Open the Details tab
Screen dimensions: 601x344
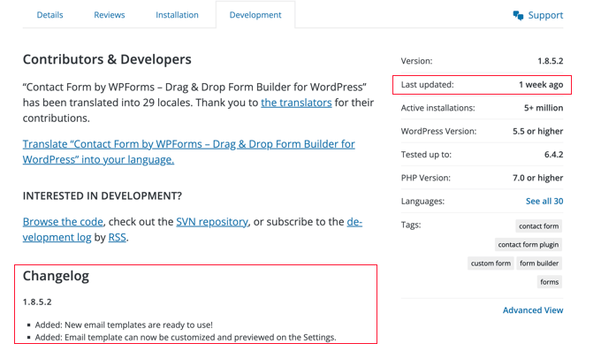point(49,15)
